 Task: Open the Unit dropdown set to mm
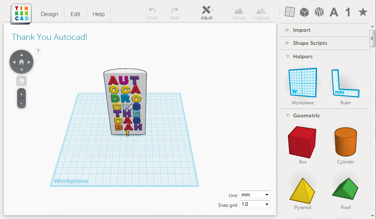point(254,194)
